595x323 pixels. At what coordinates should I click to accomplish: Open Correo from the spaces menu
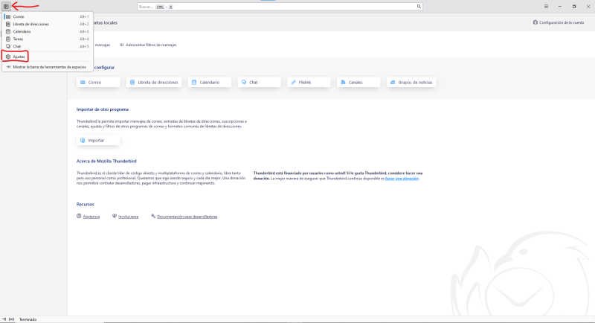[x=48, y=16]
